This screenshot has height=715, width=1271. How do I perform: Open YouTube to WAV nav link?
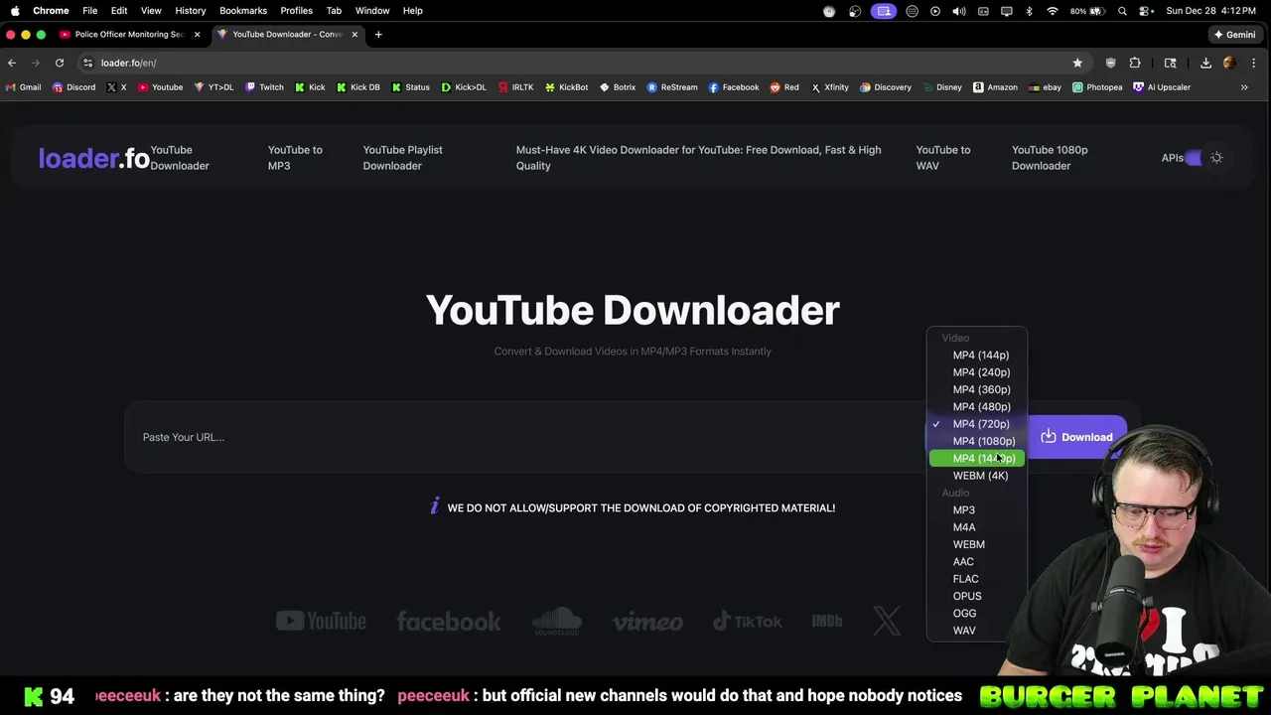click(x=942, y=158)
